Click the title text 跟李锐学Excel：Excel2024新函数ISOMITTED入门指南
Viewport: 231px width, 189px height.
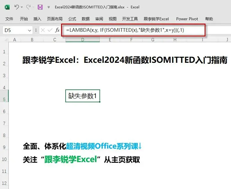tap(125, 60)
